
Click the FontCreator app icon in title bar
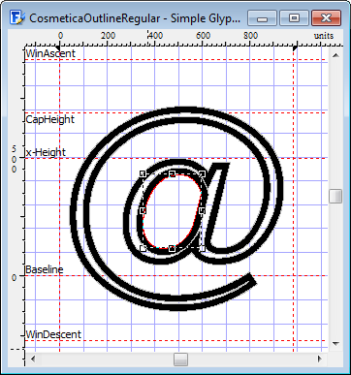point(16,17)
